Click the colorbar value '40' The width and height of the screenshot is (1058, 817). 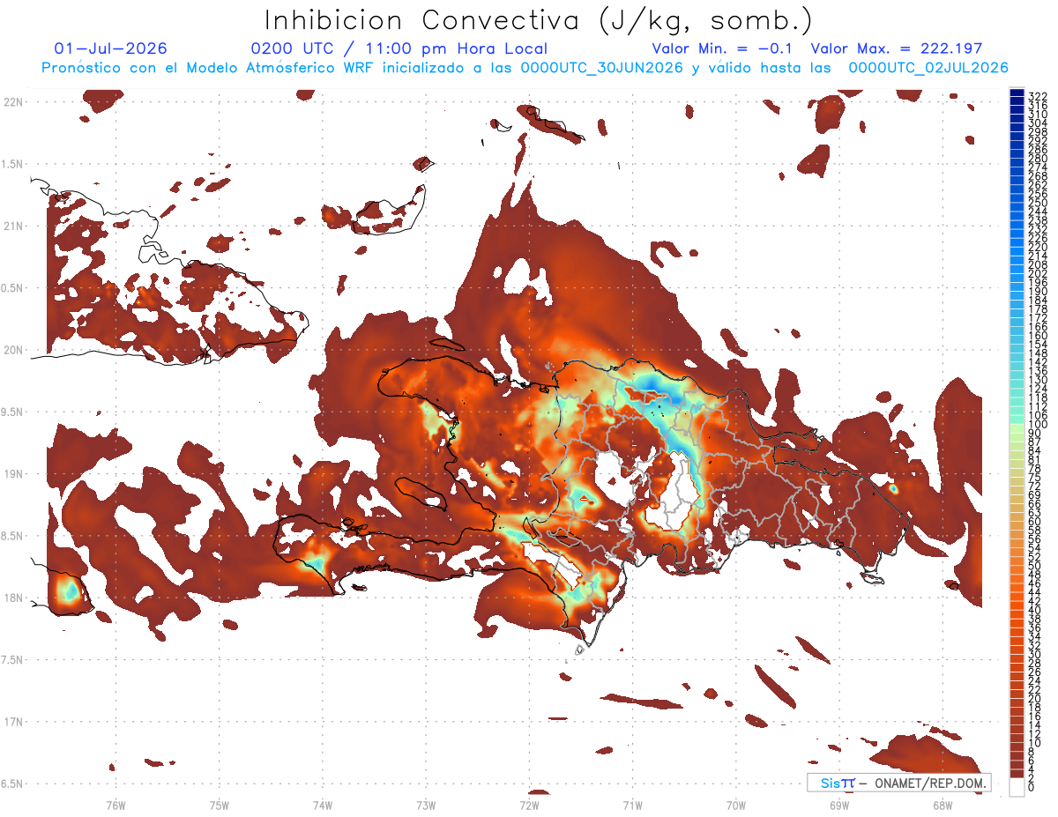click(1035, 610)
